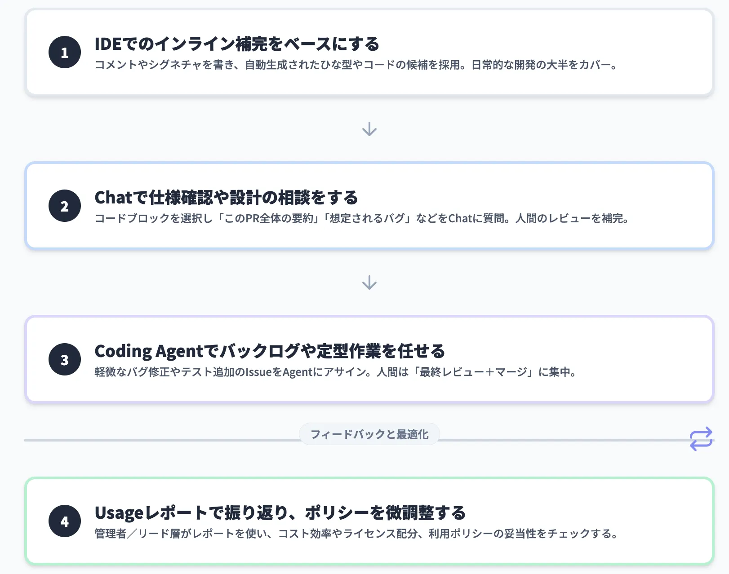This screenshot has width=729, height=574.
Task: Click the Coding Agent step title
Action: pyautogui.click(x=270, y=351)
